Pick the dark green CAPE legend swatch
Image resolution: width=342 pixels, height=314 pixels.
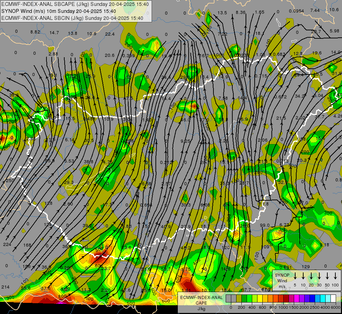pos(244,298)
